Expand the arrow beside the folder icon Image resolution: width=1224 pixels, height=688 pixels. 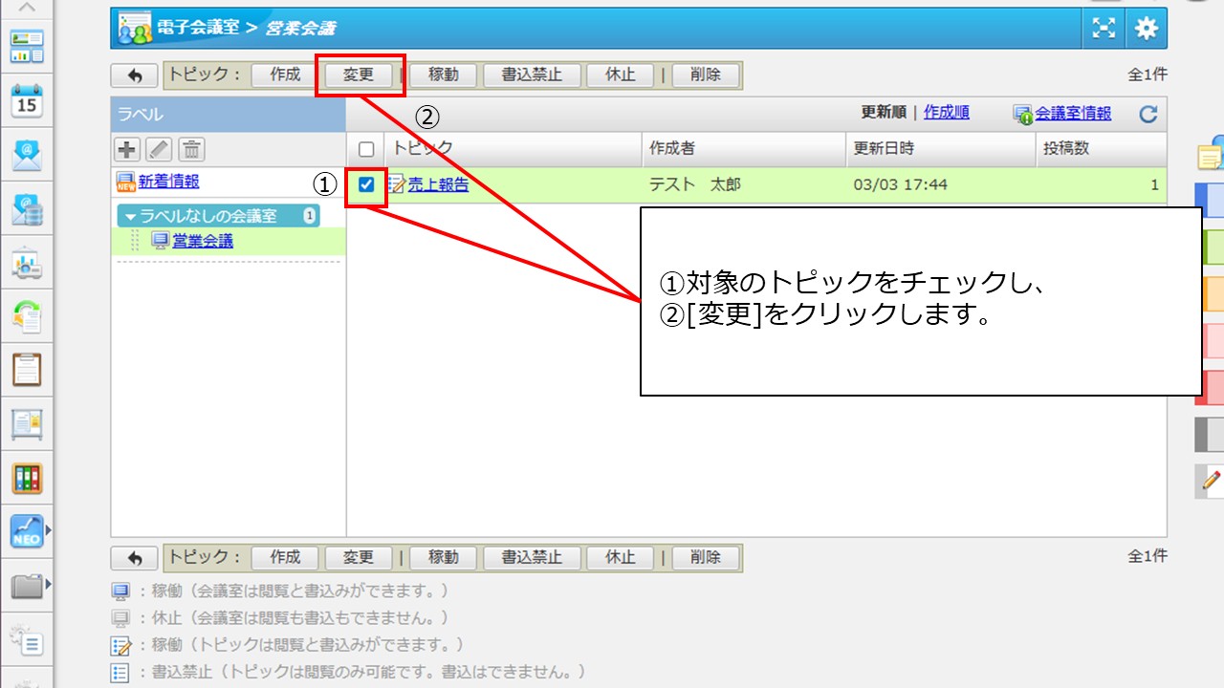pyautogui.click(x=47, y=583)
